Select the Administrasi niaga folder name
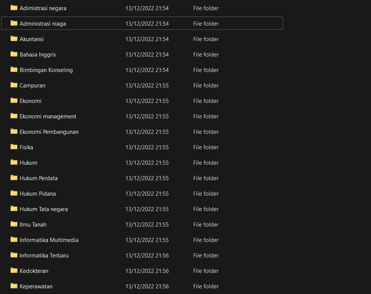Screen dimensions: 371x294 (x=43, y=24)
